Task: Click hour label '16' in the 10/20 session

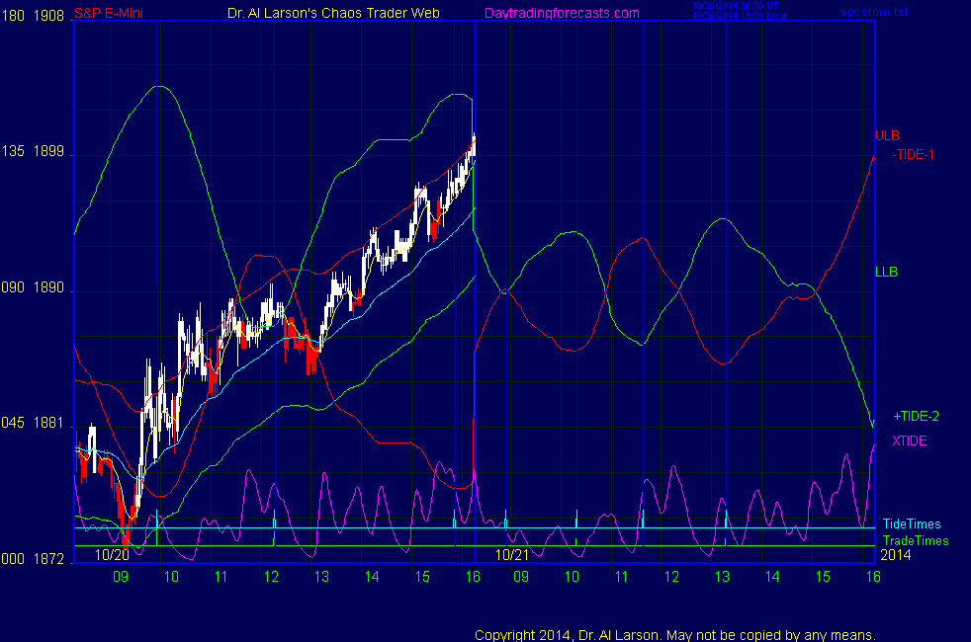Action: [x=473, y=577]
